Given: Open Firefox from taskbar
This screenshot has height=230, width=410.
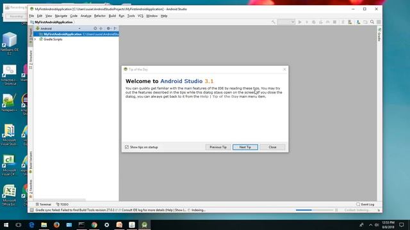Looking at the screenshot, I should tap(56, 225).
